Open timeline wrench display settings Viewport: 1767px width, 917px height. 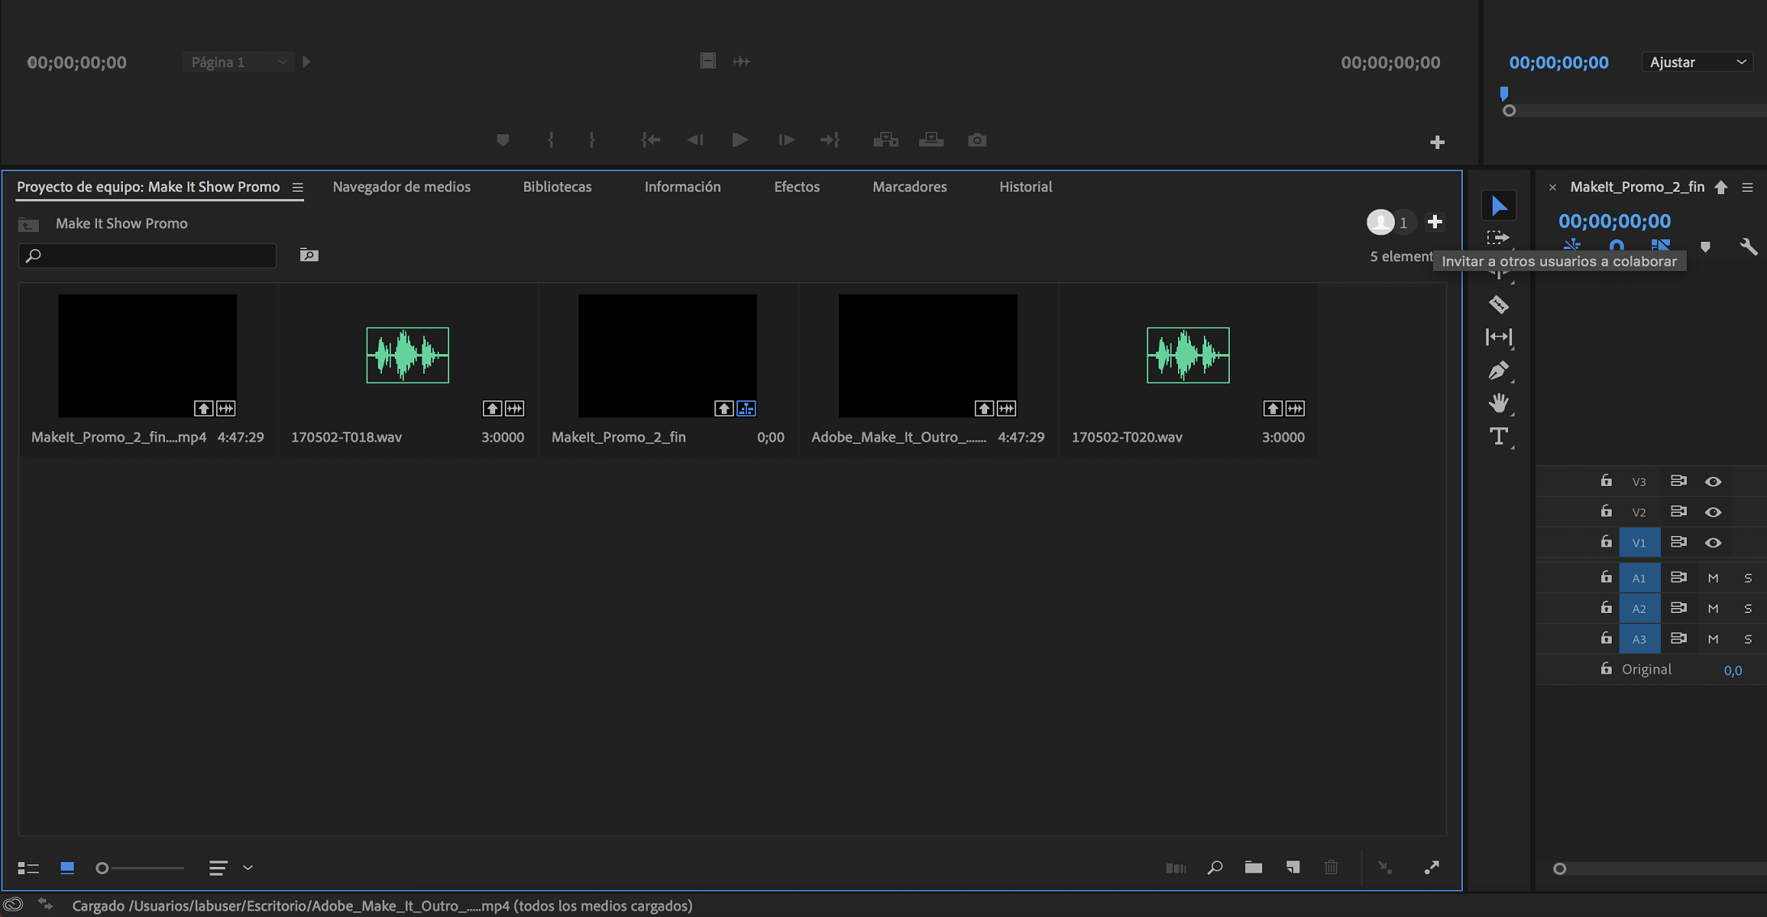point(1748,247)
